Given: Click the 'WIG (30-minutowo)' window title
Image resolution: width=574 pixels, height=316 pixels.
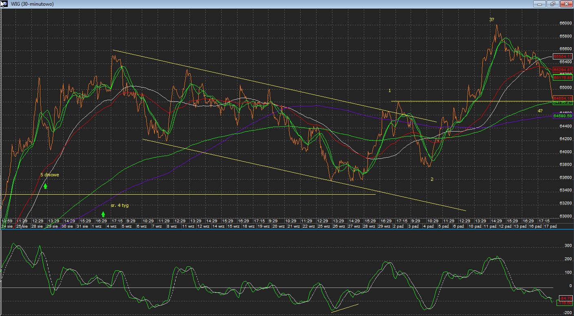Looking at the screenshot, I should 32,4.
